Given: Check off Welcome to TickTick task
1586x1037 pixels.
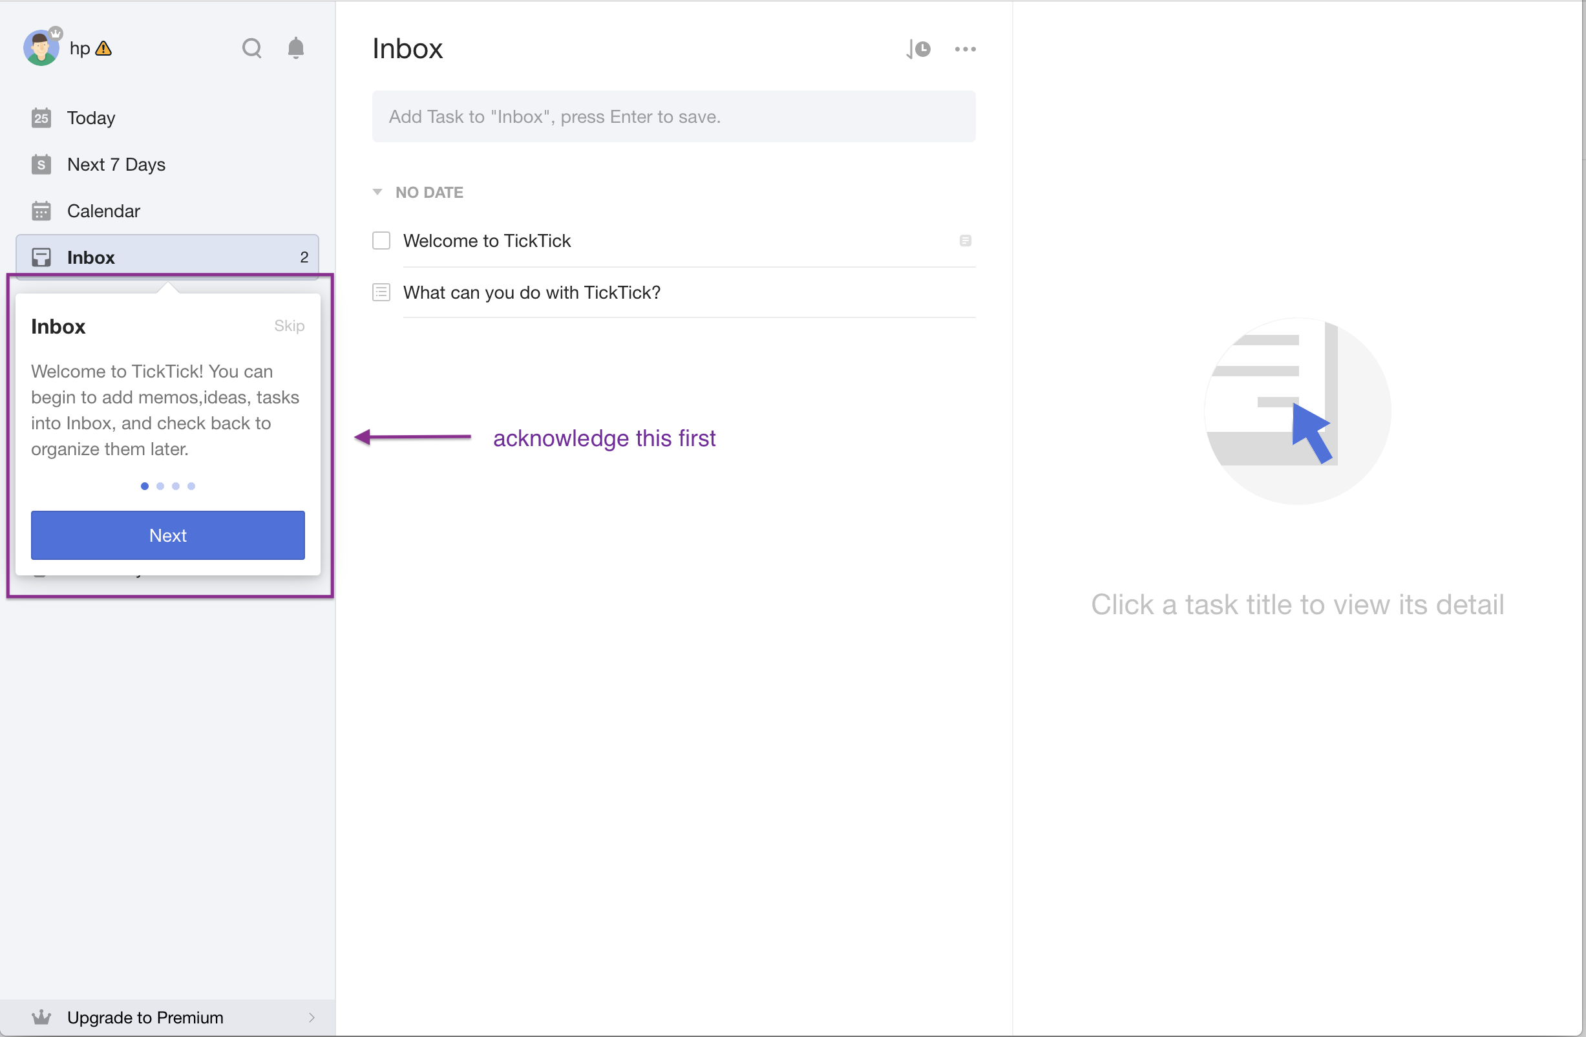Looking at the screenshot, I should coord(381,241).
